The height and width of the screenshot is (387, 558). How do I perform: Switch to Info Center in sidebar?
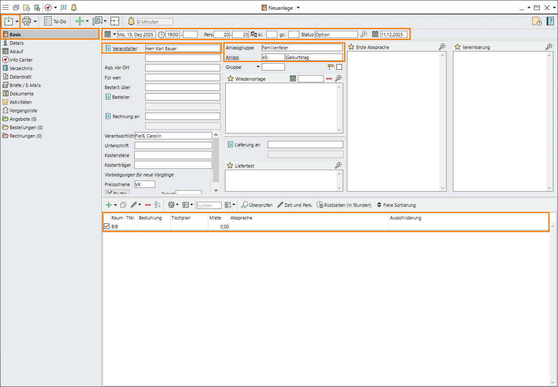coord(21,60)
